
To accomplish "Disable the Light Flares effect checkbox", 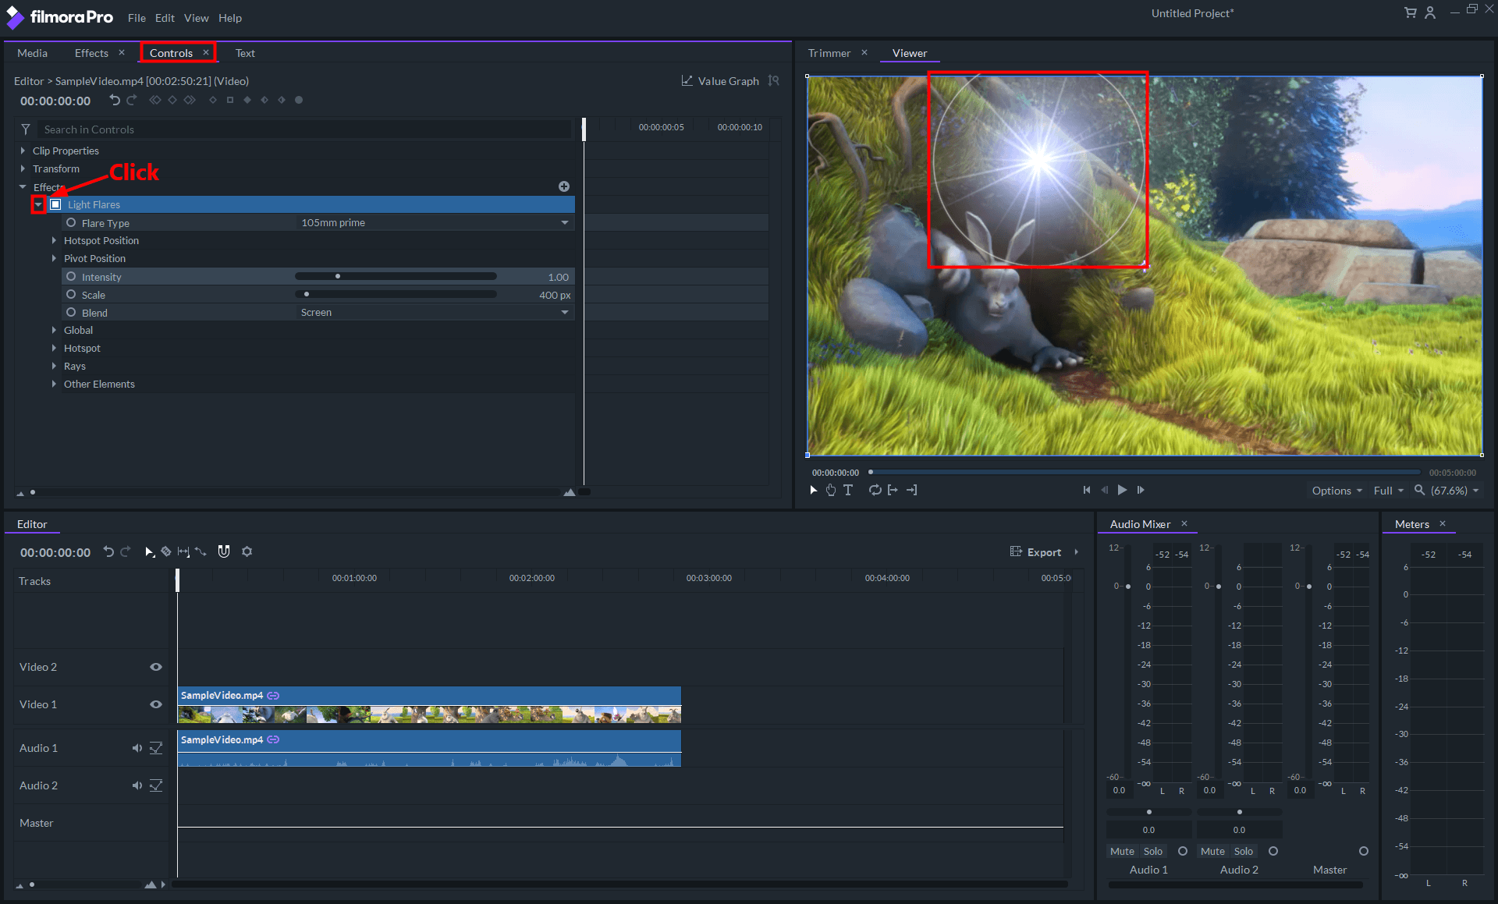I will click(55, 204).
